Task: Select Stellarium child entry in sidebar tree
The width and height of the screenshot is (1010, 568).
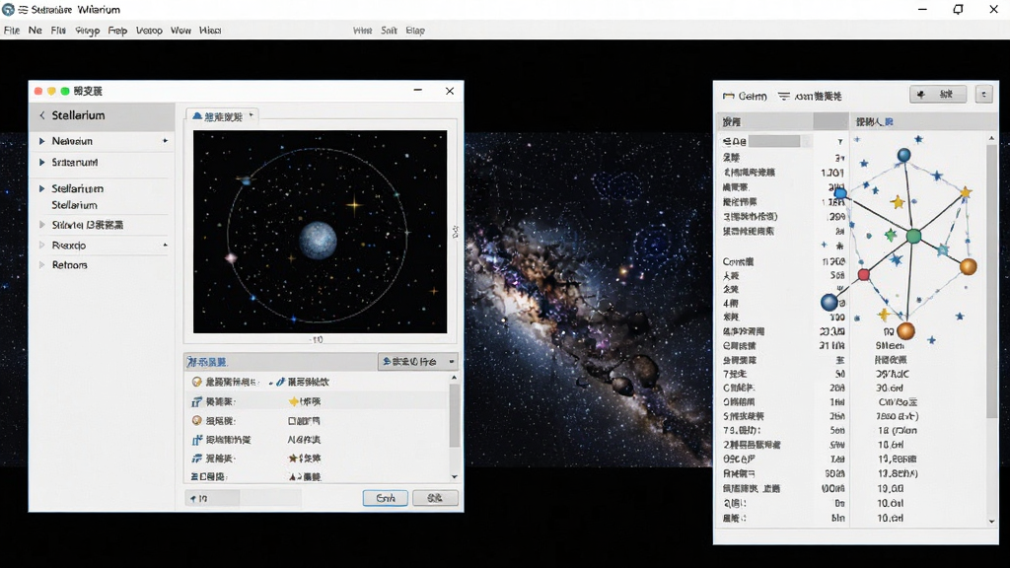Action: point(74,205)
